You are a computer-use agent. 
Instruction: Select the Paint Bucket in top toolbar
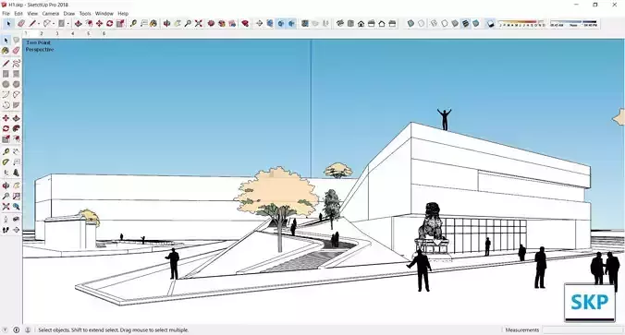click(x=153, y=23)
